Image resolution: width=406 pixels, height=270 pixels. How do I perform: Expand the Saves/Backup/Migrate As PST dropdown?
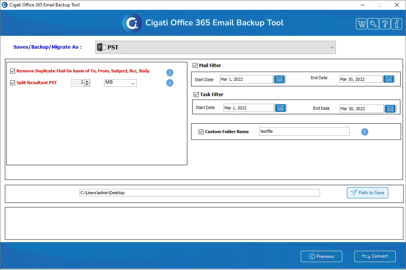pyautogui.click(x=215, y=48)
